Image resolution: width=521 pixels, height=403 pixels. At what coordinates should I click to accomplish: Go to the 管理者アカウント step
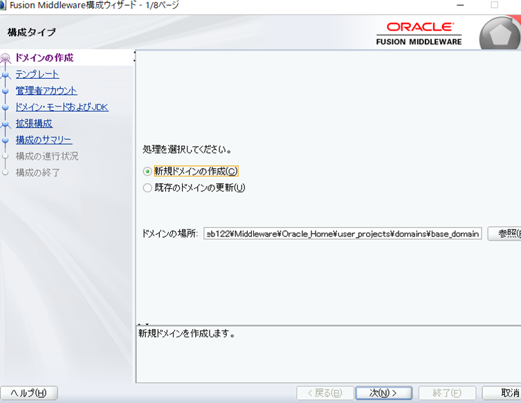click(46, 91)
